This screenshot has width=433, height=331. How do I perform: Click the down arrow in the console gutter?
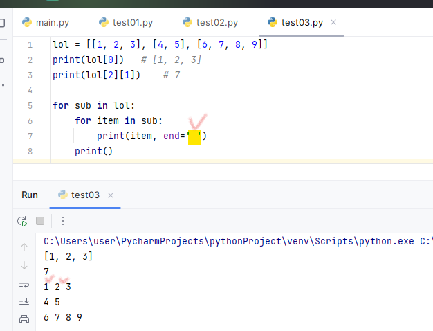tap(24, 265)
